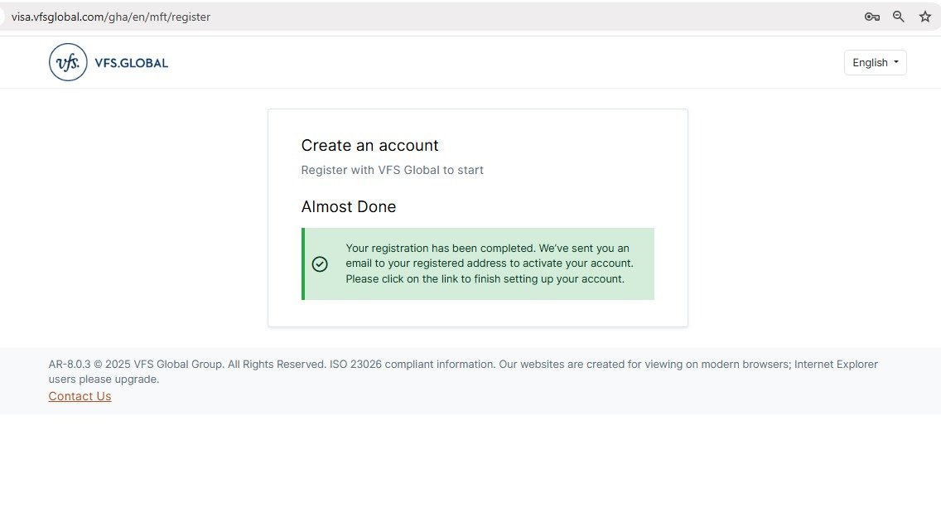Image resolution: width=941 pixels, height=527 pixels.
Task: Bookmark the page using the star icon
Action: [x=924, y=16]
